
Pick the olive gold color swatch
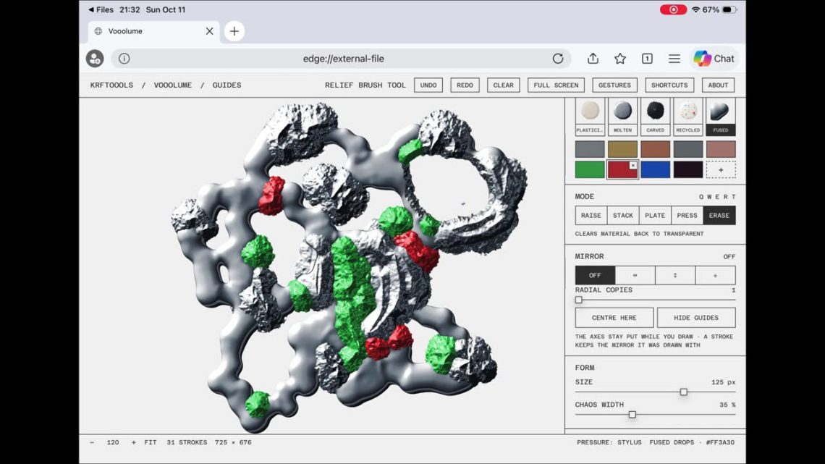(x=622, y=149)
